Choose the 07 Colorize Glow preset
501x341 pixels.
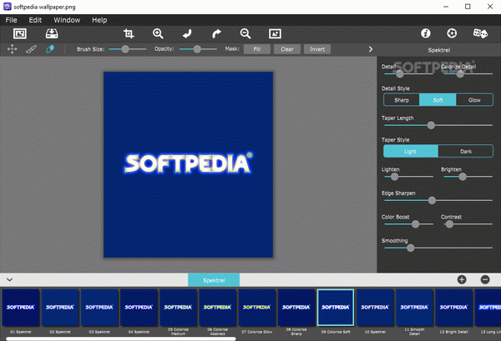point(257,308)
